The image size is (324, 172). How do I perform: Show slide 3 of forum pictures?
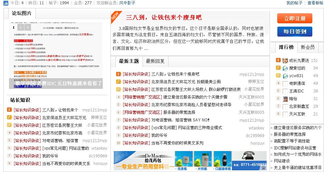[x=27, y=27]
